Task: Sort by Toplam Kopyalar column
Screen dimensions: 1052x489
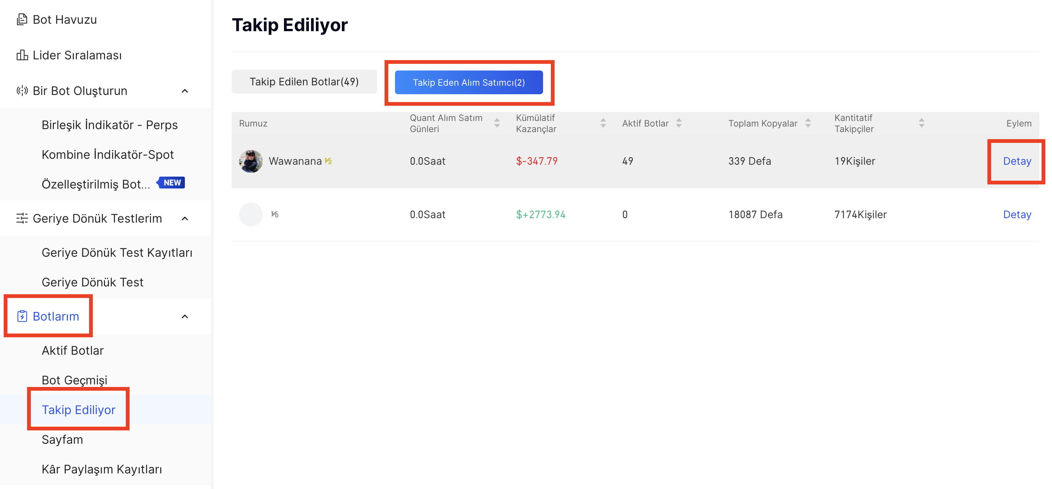Action: pyautogui.click(x=808, y=123)
